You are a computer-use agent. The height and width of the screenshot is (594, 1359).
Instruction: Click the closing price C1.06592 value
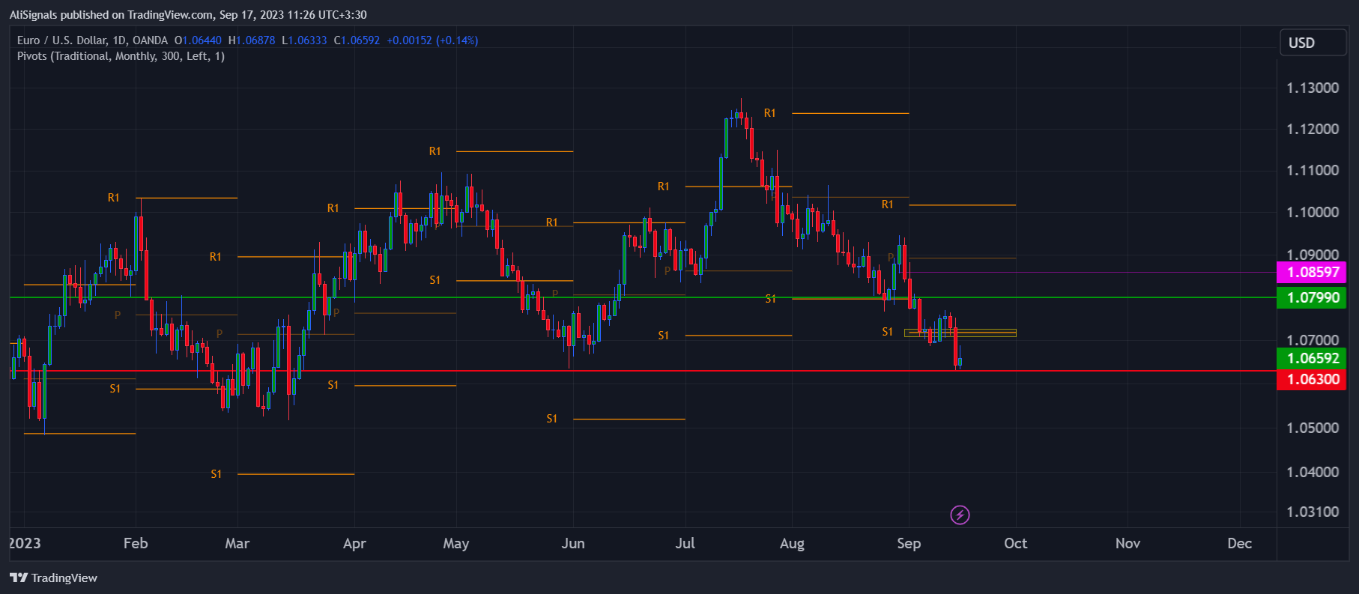click(x=357, y=40)
